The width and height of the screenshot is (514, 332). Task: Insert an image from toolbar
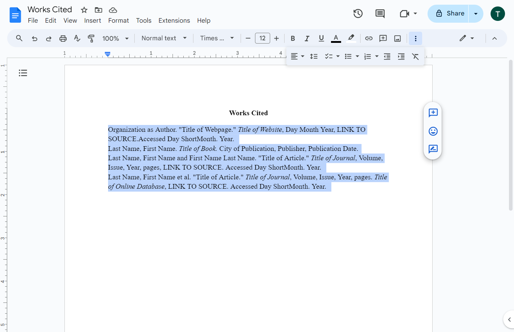[x=398, y=38]
